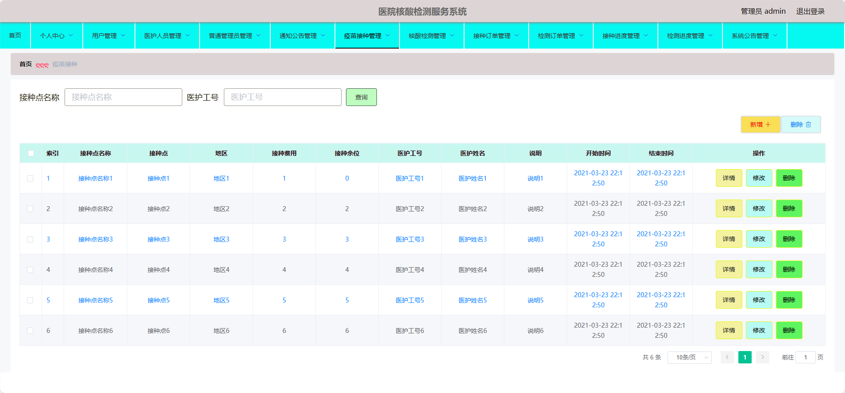Click 删除 for row 接种点名称6
The height and width of the screenshot is (393, 845).
pos(789,330)
